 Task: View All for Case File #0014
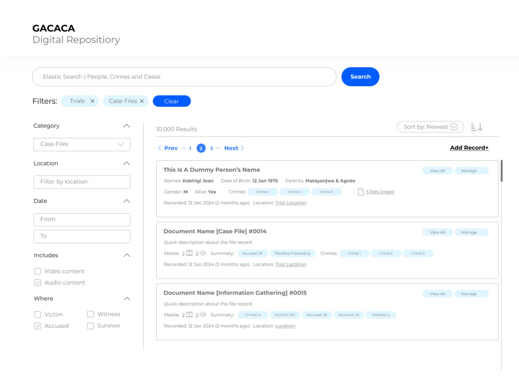pyautogui.click(x=437, y=232)
